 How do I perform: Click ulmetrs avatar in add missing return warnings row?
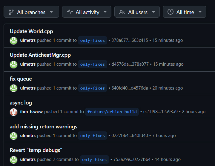[x=13, y=136]
